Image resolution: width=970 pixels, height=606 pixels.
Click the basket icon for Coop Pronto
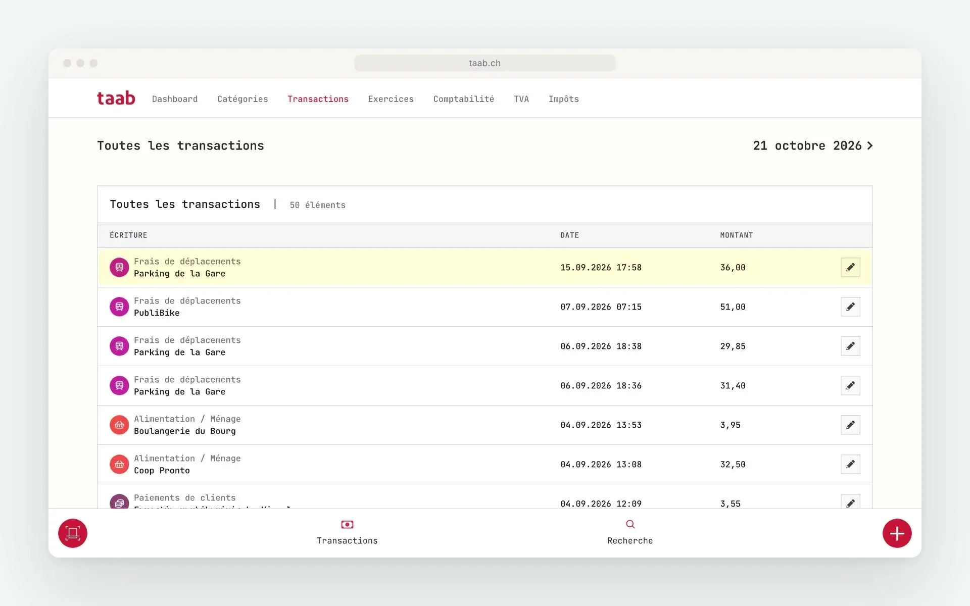point(119,464)
